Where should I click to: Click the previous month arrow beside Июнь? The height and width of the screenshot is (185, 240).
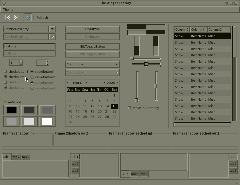click(x=68, y=83)
